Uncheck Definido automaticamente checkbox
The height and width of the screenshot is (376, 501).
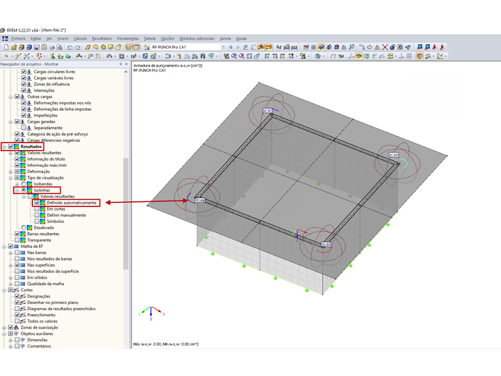(37, 203)
